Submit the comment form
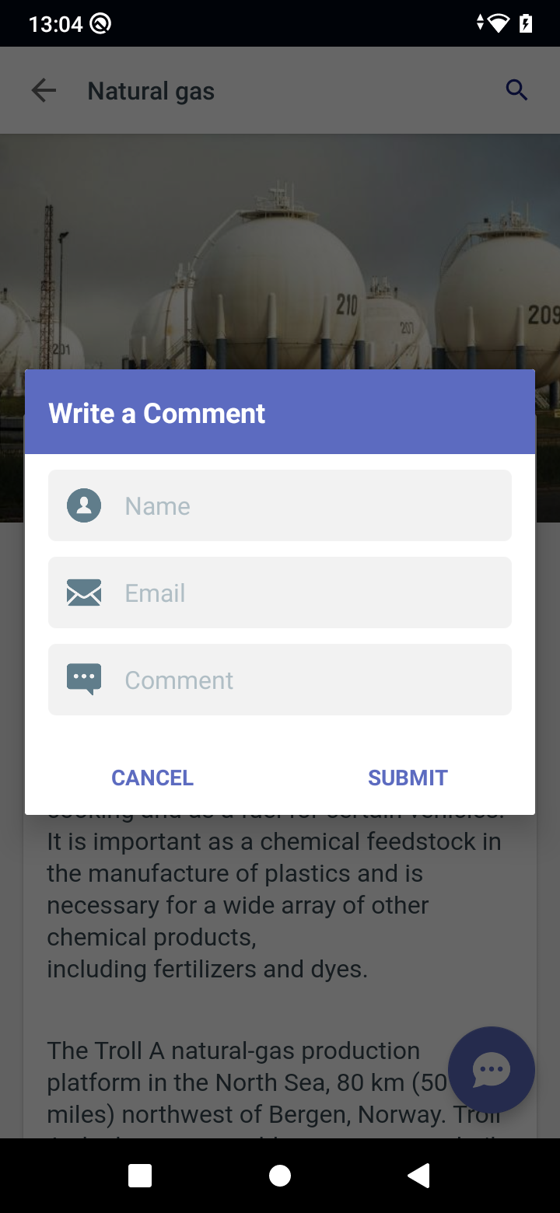The height and width of the screenshot is (1213, 560). [x=408, y=778]
